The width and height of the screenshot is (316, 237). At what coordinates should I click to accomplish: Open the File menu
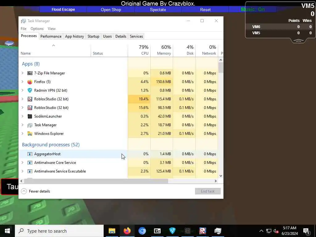23,29
